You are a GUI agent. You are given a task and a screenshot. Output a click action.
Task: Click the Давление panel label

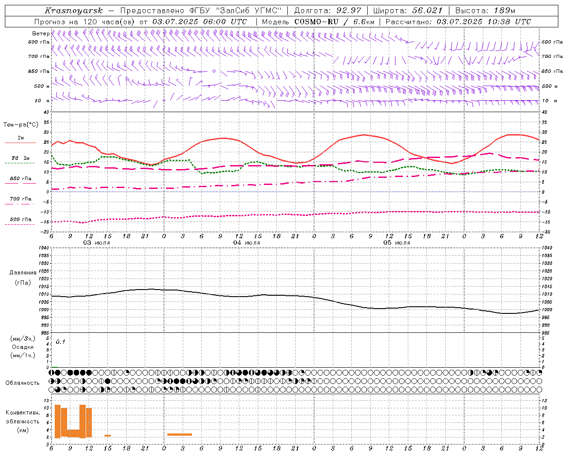pyautogui.click(x=23, y=273)
